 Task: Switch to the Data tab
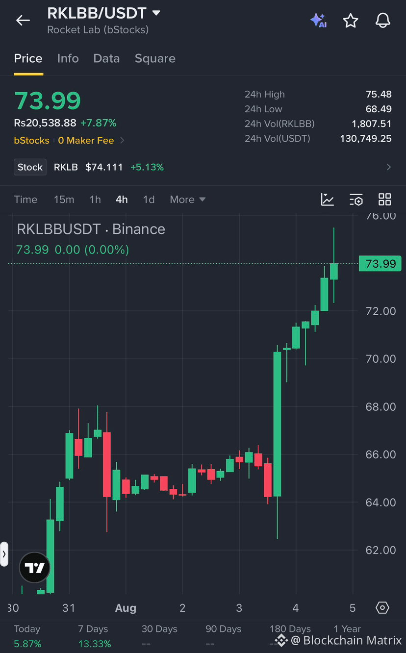tap(106, 58)
